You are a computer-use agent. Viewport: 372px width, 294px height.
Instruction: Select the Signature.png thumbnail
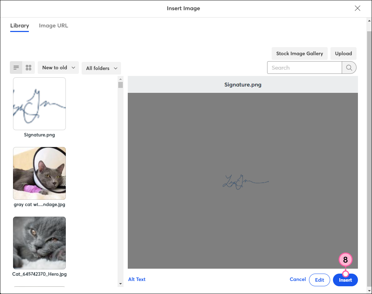[x=39, y=104]
